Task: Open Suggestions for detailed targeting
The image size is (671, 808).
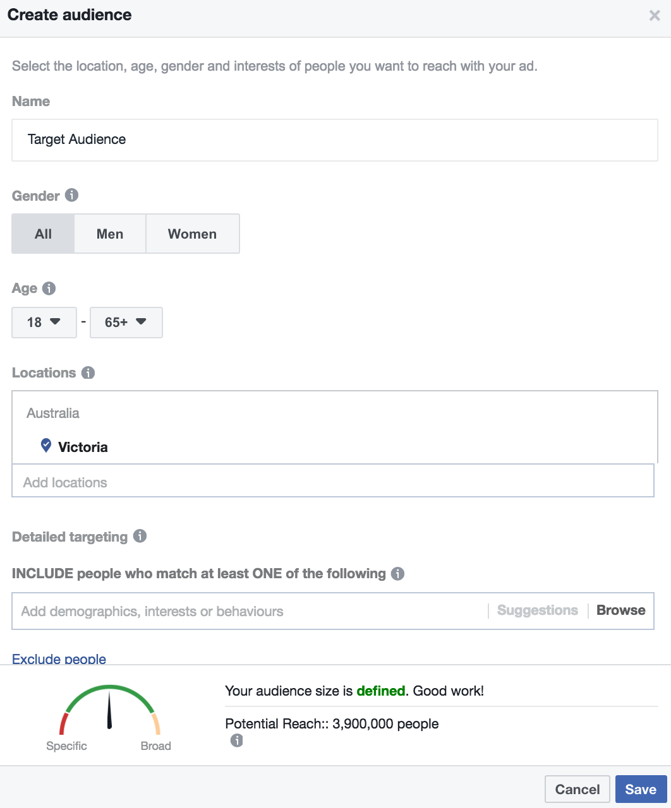Action: (536, 610)
